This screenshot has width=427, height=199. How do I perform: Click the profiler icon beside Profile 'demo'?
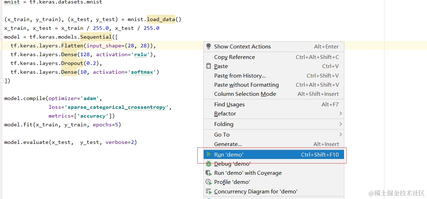pyautogui.click(x=209, y=182)
